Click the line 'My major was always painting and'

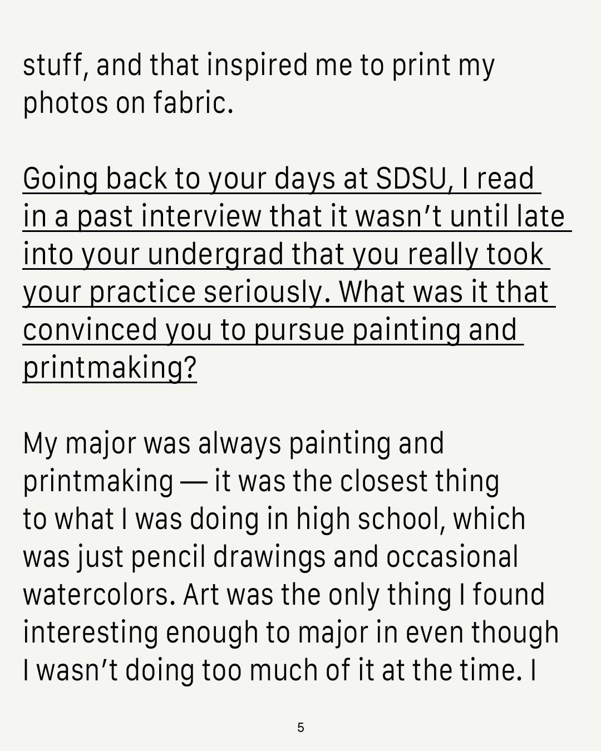pos(234,443)
